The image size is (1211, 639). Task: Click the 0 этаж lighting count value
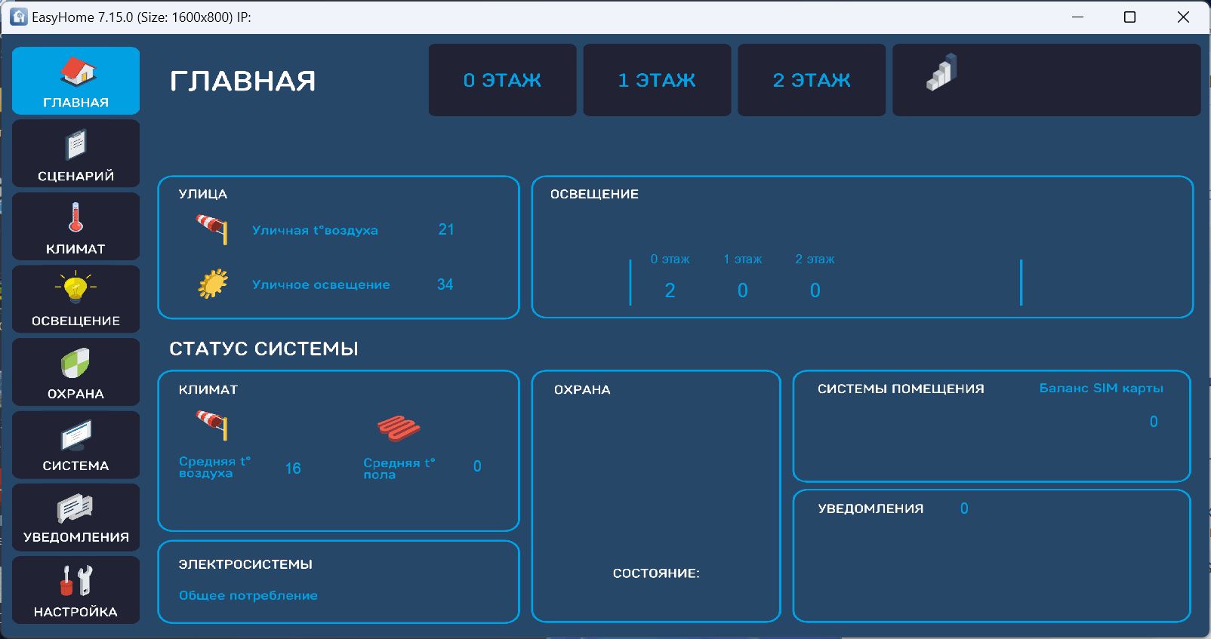click(670, 290)
